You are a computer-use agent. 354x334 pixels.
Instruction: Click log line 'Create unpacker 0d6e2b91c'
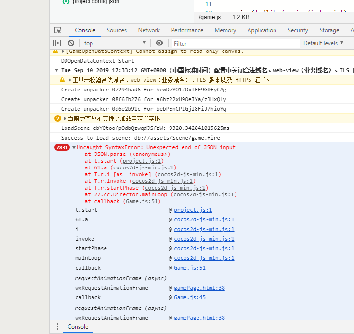pyautogui.click(x=144, y=109)
